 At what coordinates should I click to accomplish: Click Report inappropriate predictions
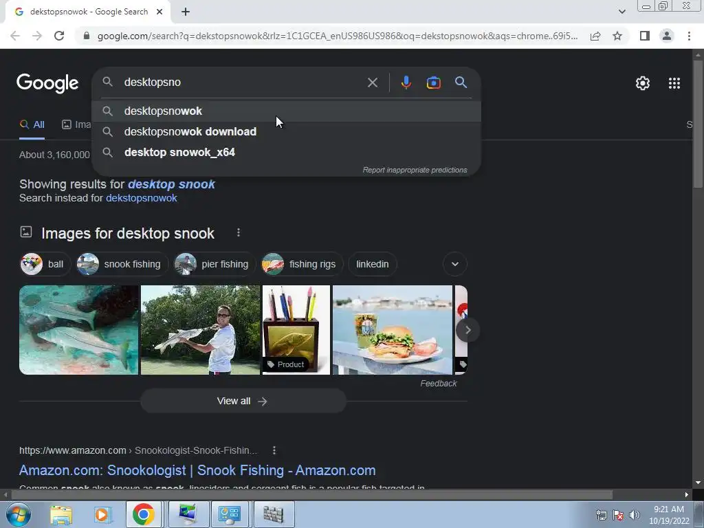(x=415, y=170)
